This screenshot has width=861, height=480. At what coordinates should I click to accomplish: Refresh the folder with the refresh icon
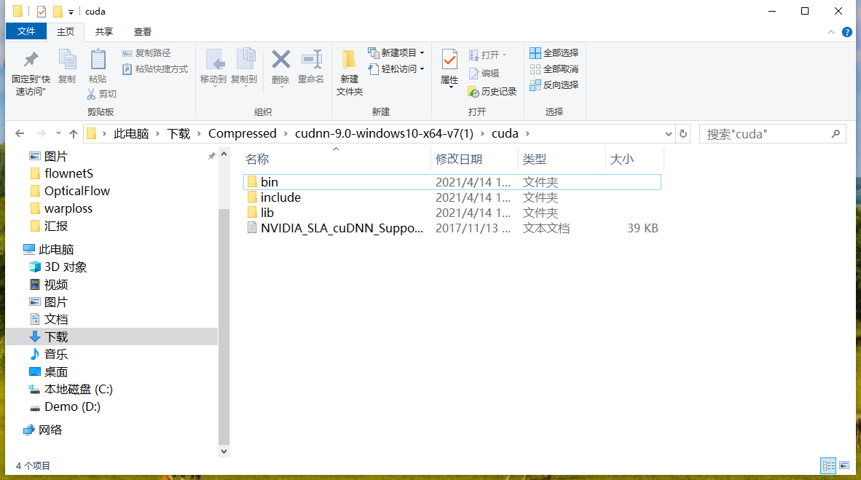coord(683,133)
